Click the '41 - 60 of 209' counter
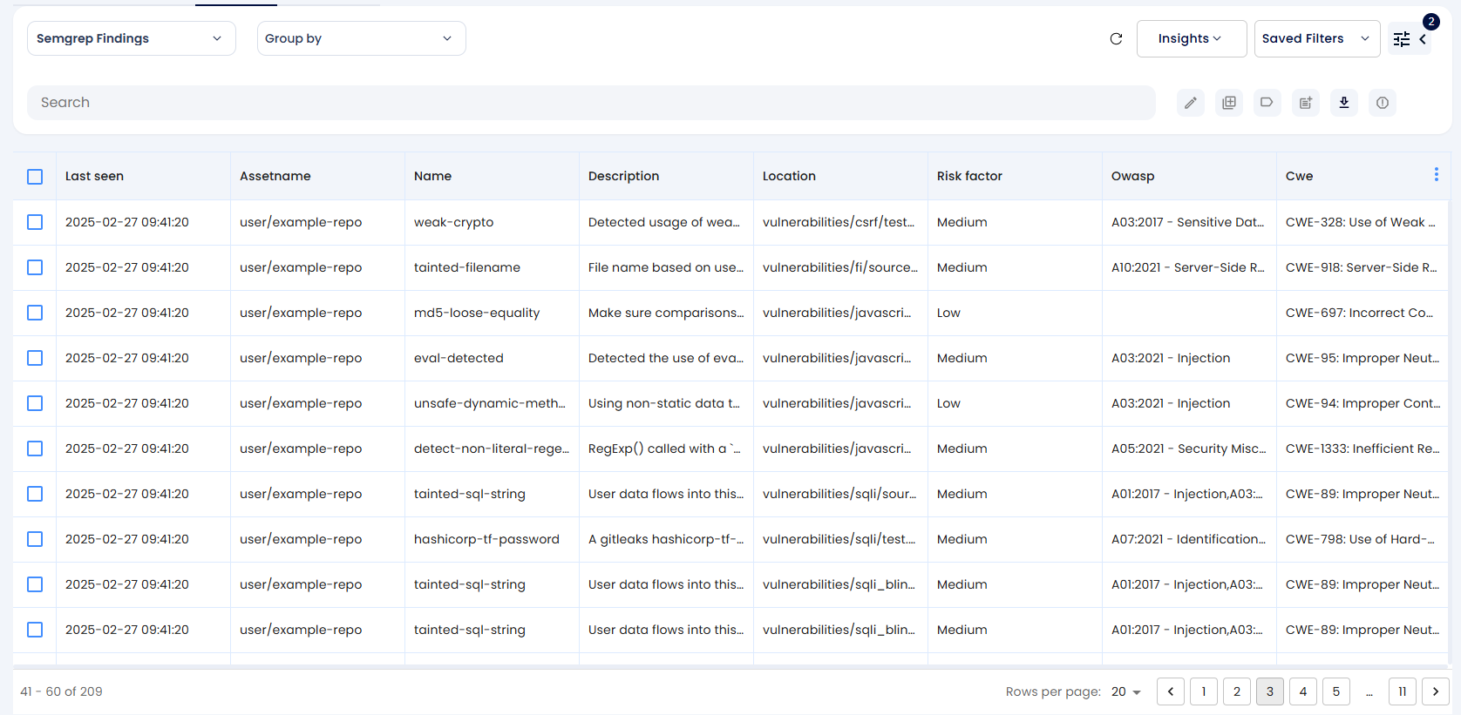This screenshot has width=1461, height=715. click(x=61, y=691)
